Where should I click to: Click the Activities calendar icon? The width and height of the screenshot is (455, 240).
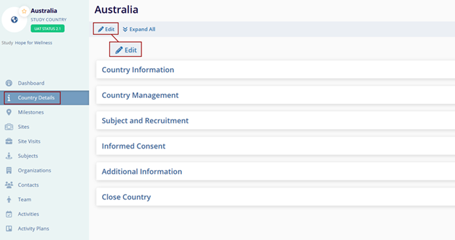[x=9, y=214]
